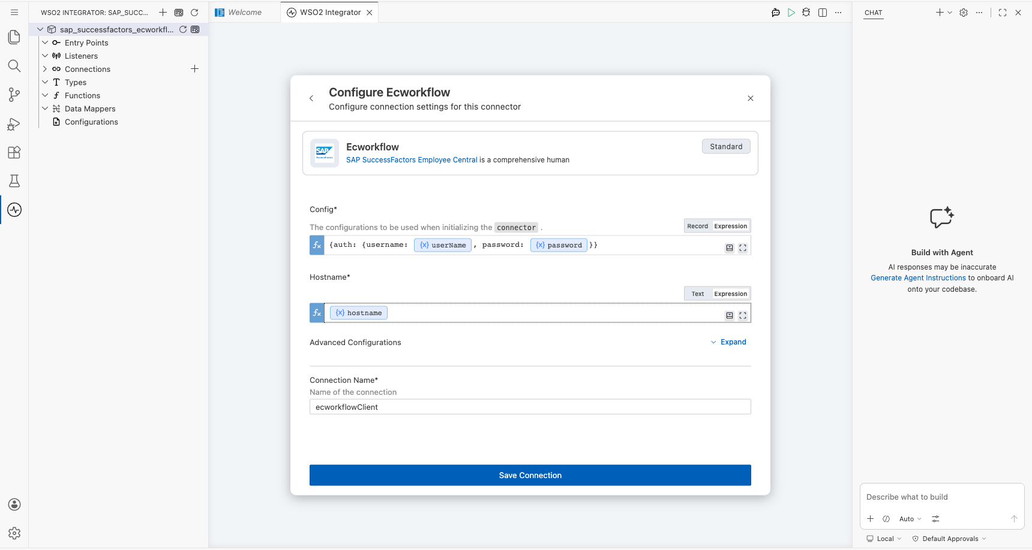Open the Extensions view
The image size is (1032, 550).
pyautogui.click(x=14, y=152)
